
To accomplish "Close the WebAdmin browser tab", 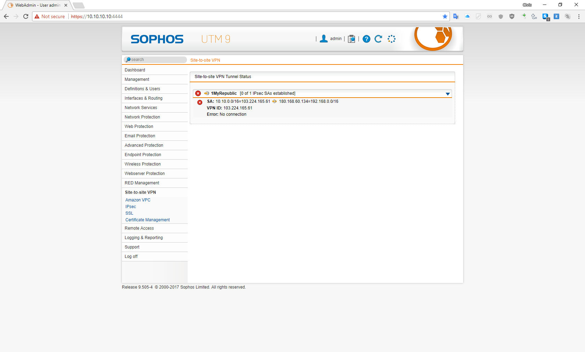I will tap(66, 5).
